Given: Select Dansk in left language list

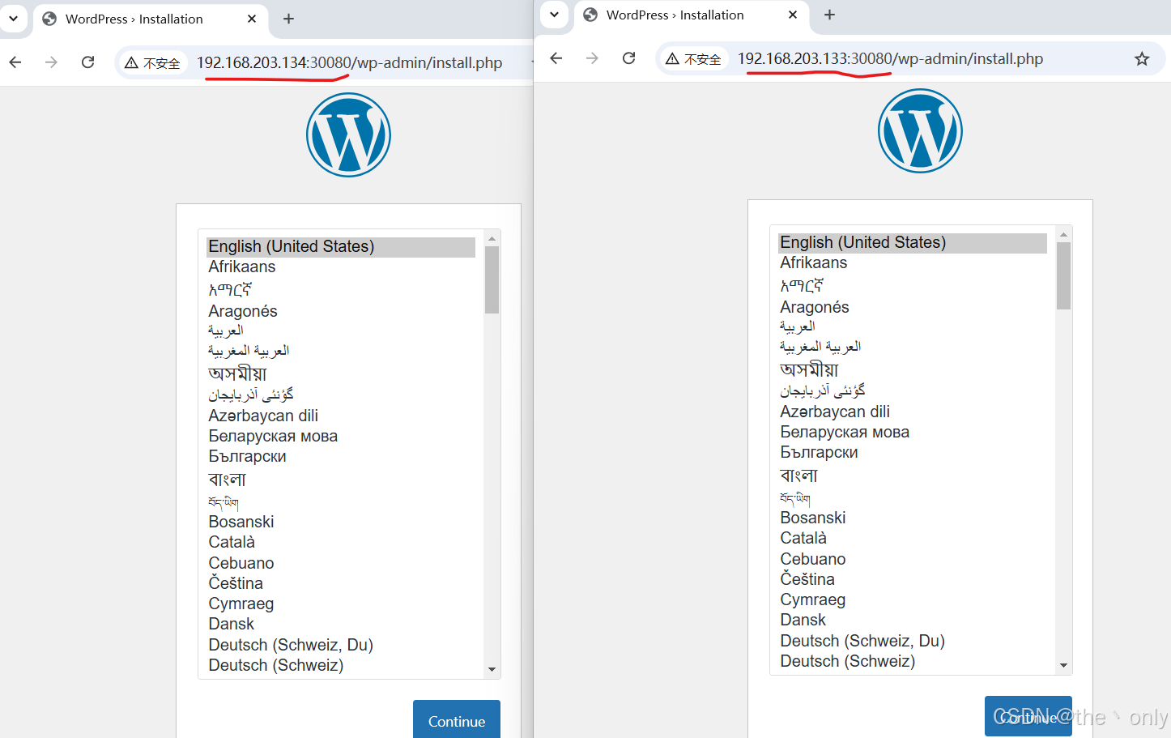Looking at the screenshot, I should click(341, 624).
